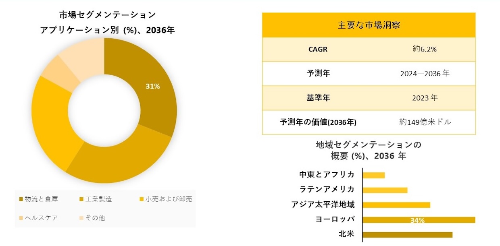Click the 中東とアフリカ bar

click(x=374, y=175)
